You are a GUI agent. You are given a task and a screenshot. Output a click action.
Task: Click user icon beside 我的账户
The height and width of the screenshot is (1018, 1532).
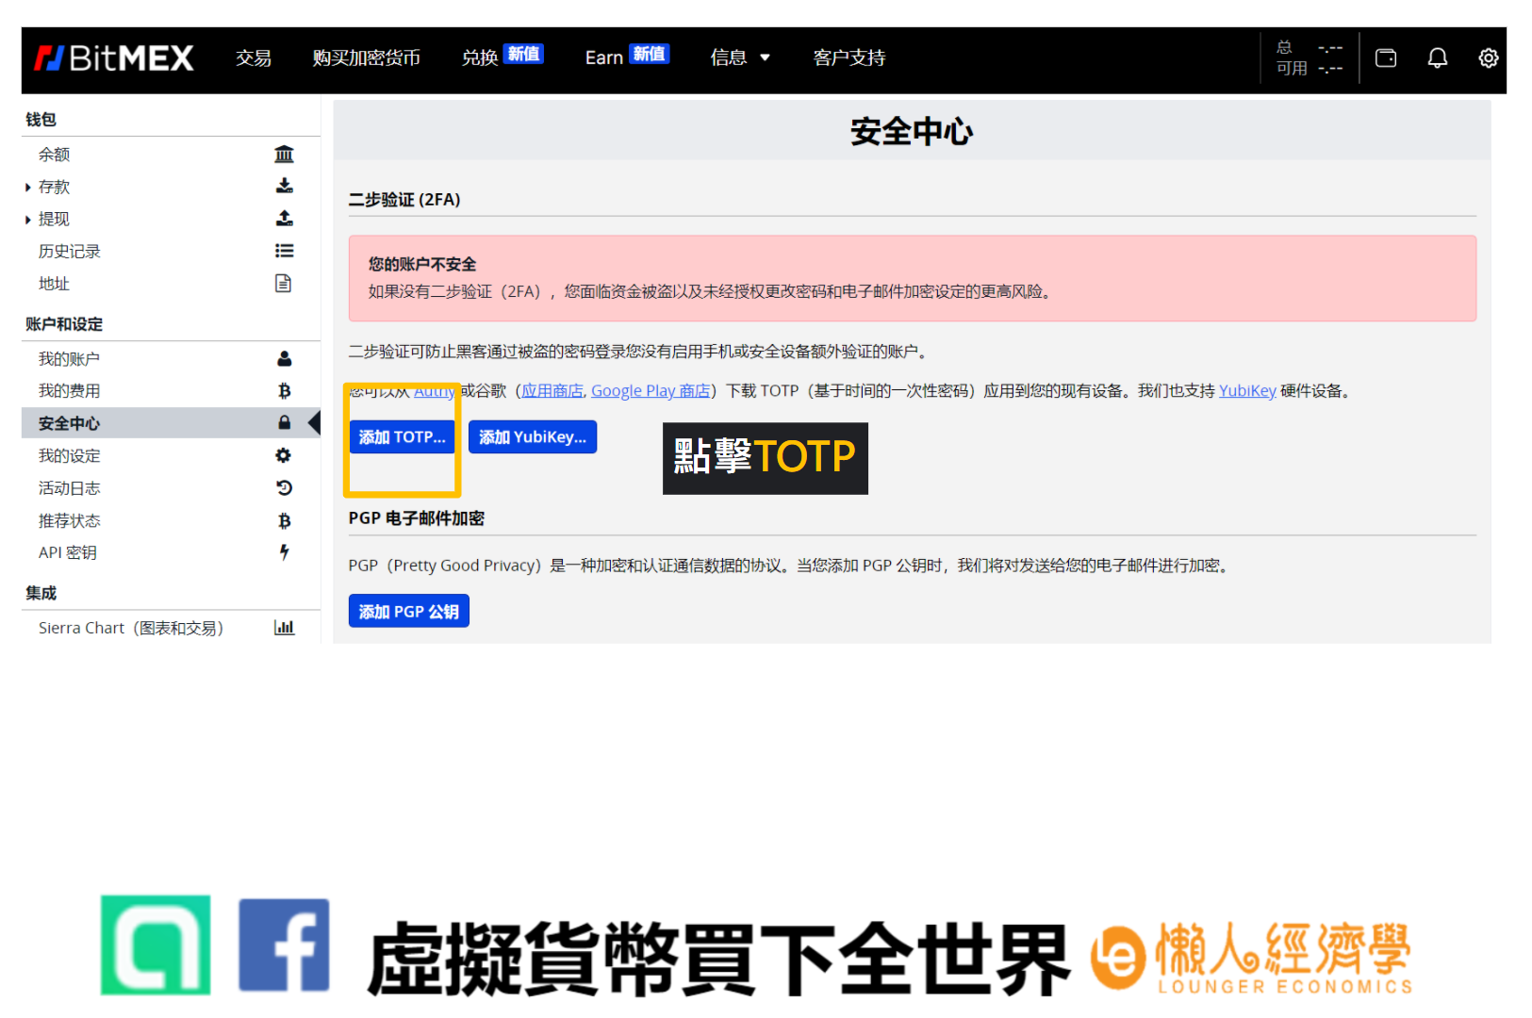pos(284,358)
